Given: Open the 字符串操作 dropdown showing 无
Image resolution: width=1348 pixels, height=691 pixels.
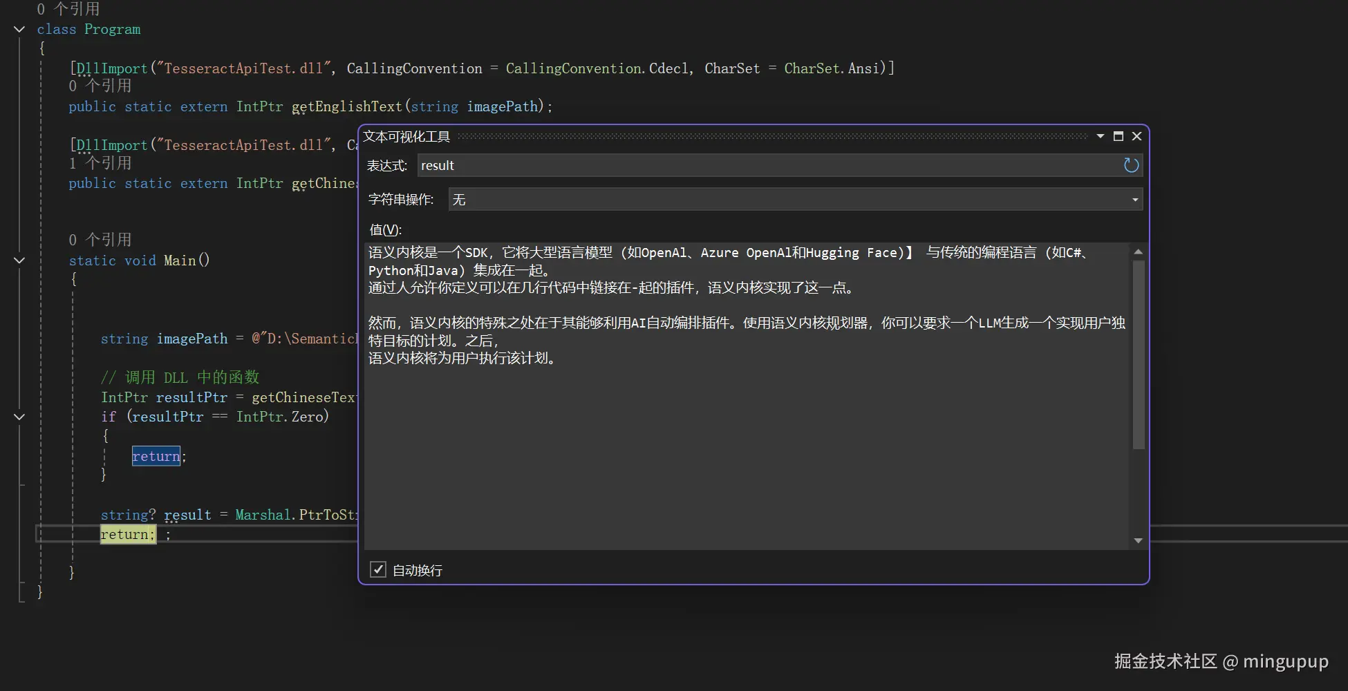Looking at the screenshot, I should pos(1134,199).
